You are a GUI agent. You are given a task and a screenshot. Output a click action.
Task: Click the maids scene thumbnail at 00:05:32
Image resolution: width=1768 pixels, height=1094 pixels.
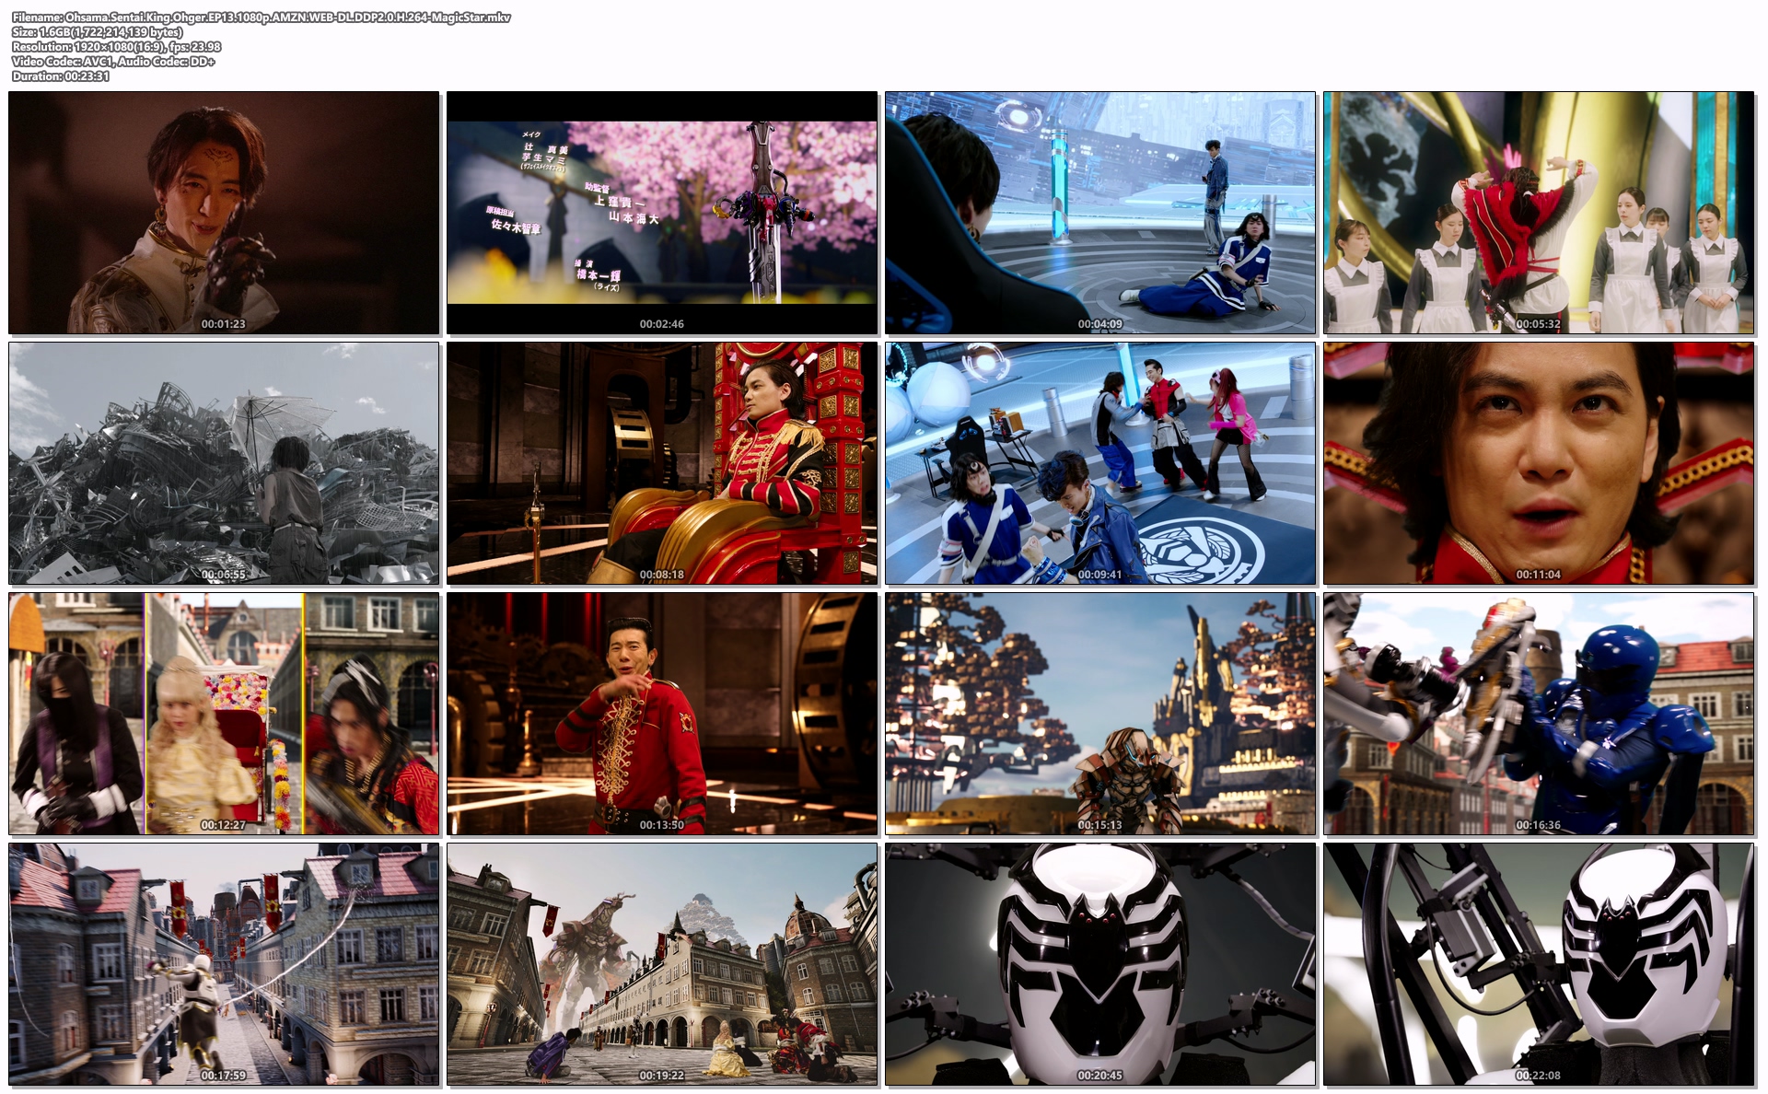point(1539,212)
